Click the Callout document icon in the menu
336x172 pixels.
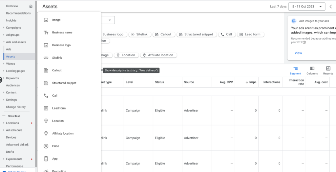(46, 70)
